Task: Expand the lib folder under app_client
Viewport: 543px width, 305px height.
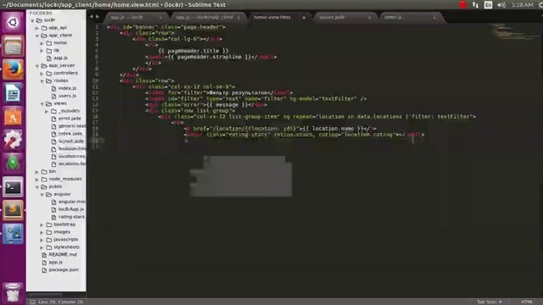Action: (x=42, y=51)
